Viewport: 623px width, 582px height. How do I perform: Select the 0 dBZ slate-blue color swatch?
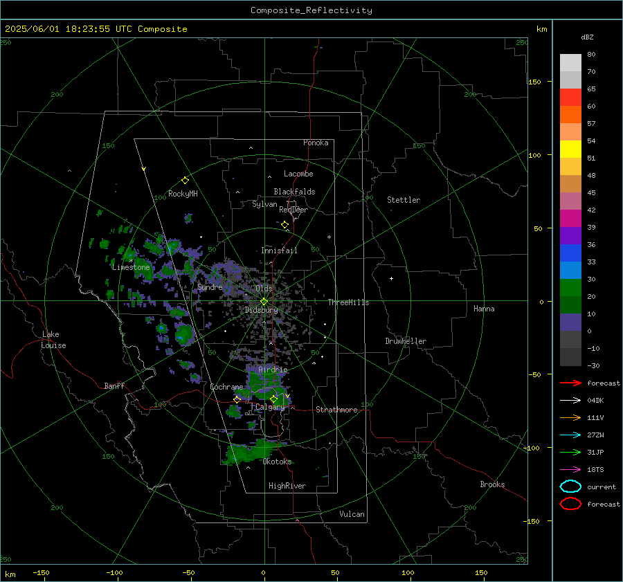click(x=570, y=322)
